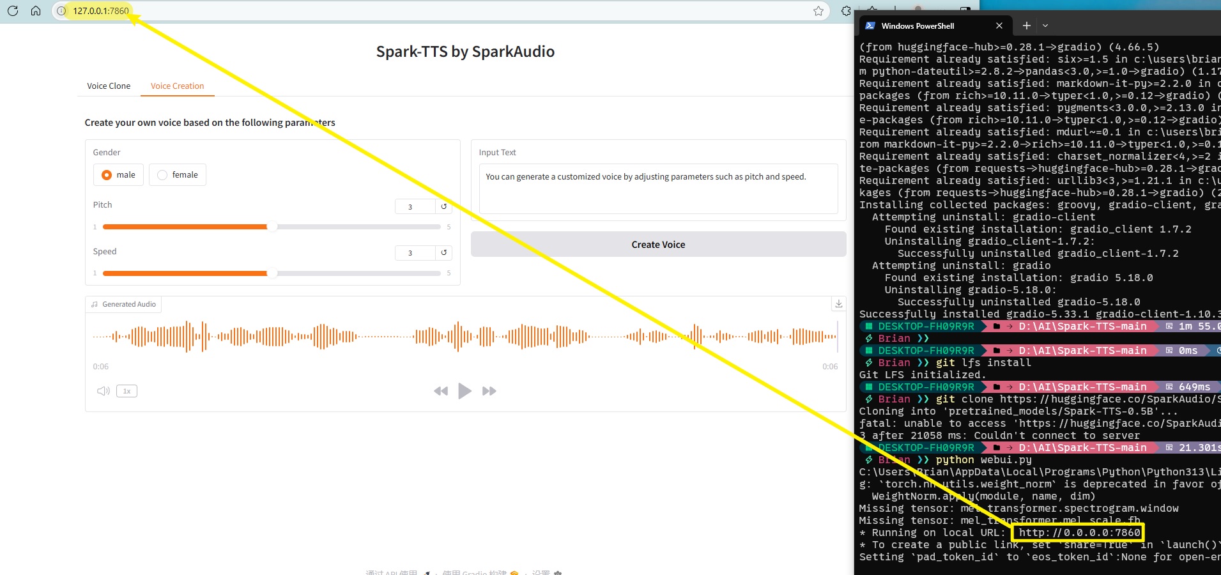Change playback speed with the 1x button

click(x=127, y=391)
